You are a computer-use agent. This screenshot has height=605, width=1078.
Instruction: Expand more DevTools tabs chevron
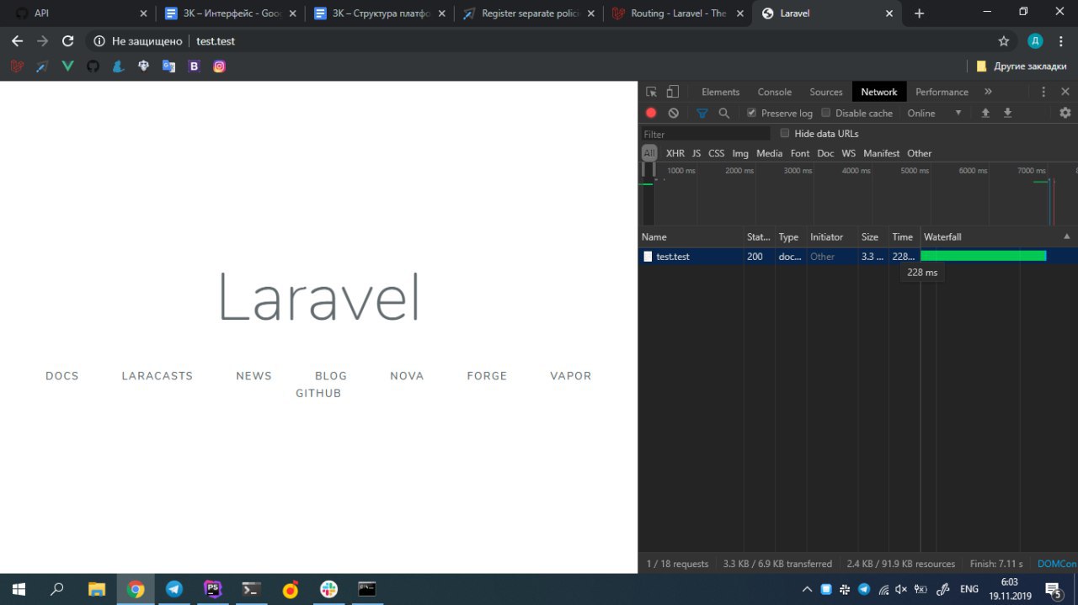988,92
